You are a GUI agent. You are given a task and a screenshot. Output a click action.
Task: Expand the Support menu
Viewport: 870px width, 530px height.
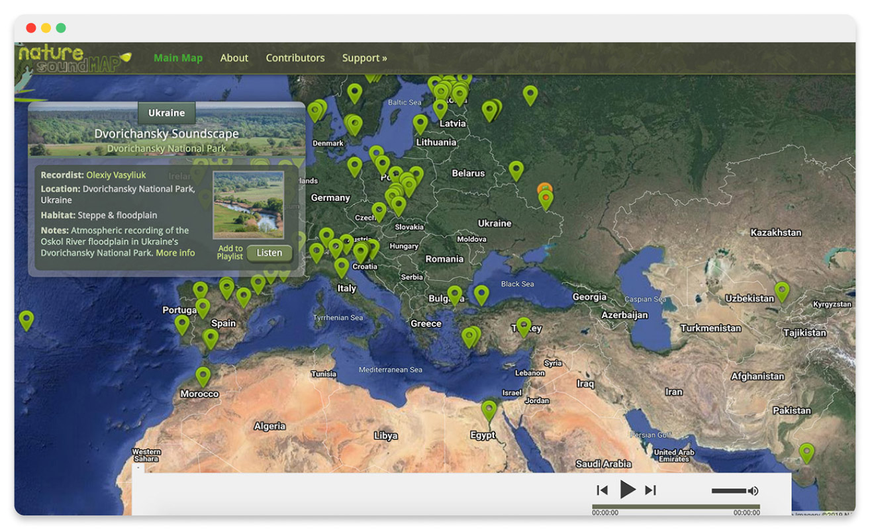[364, 58]
